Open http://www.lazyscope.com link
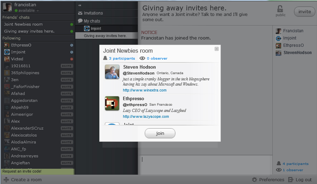The height and width of the screenshot is (184, 317). [x=146, y=117]
